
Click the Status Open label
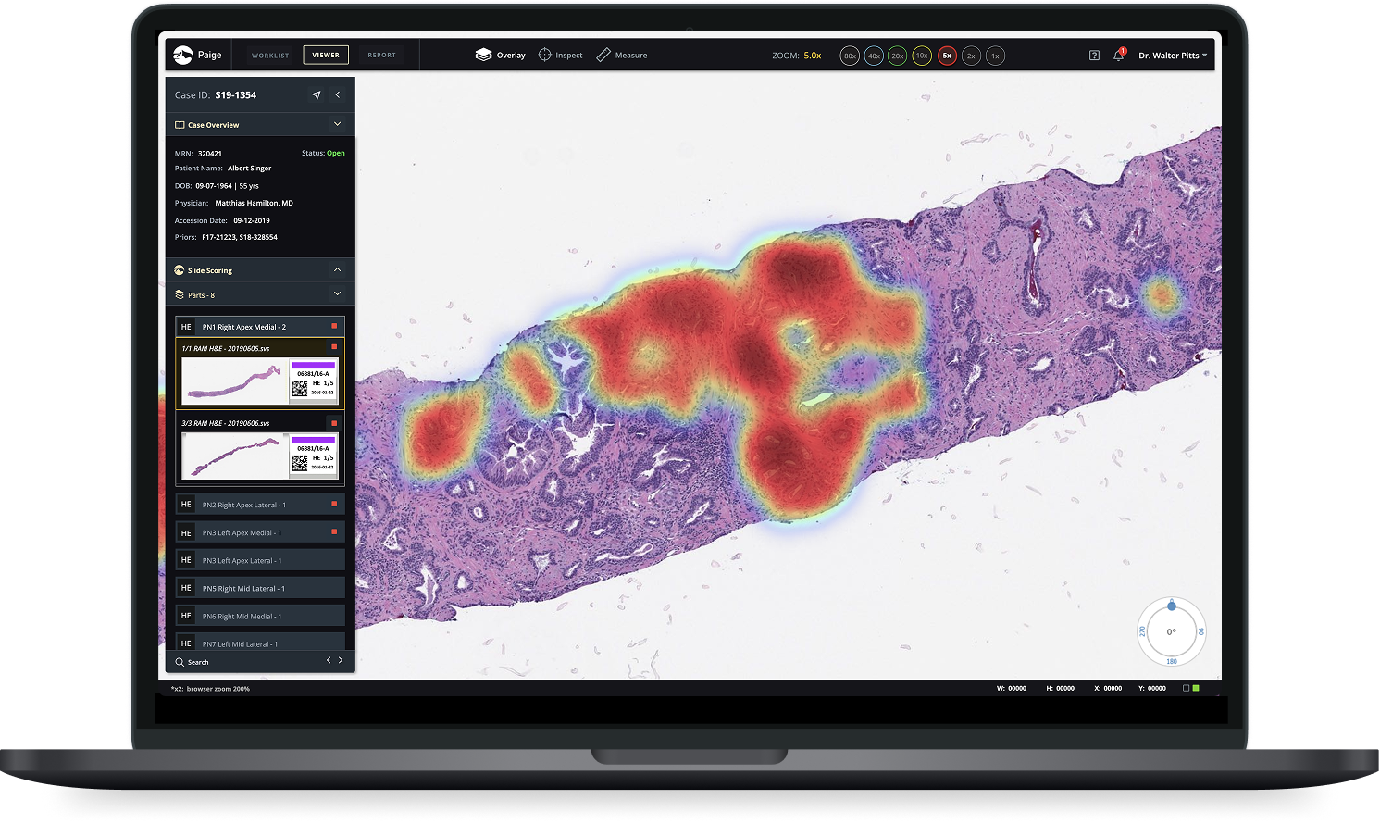323,154
